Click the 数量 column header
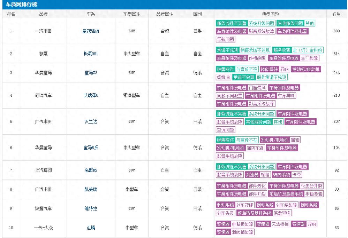This screenshot has height=238, width=348. click(336, 14)
